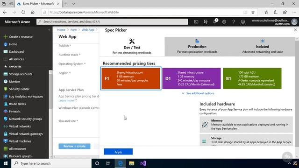
Task: Open Firewalls
Action: click(x=14, y=111)
